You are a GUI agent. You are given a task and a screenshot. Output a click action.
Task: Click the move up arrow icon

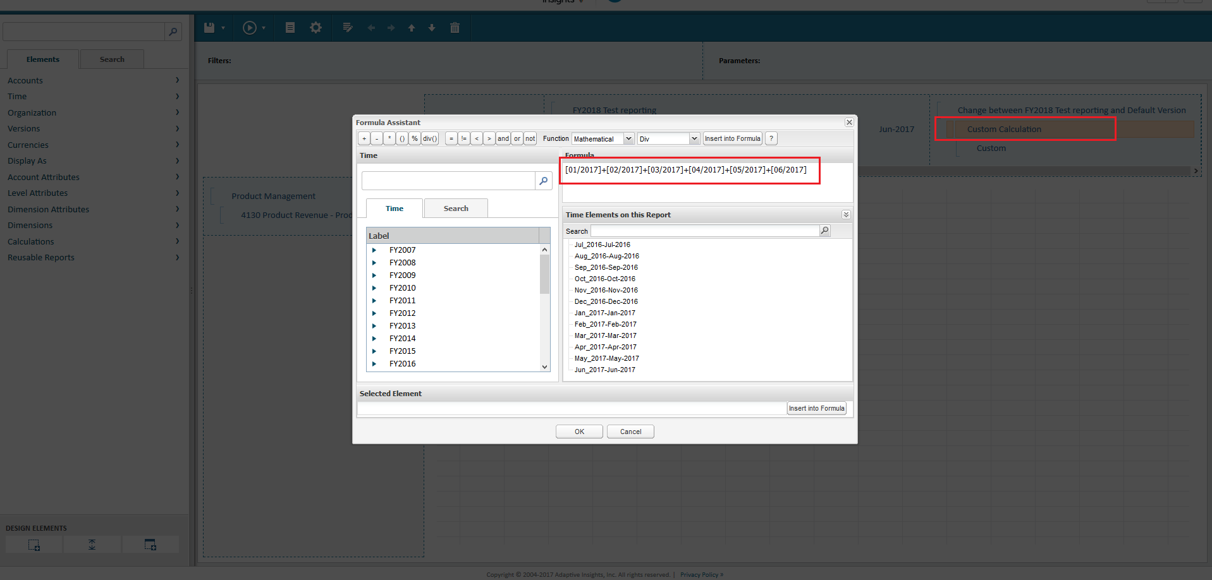pyautogui.click(x=412, y=28)
